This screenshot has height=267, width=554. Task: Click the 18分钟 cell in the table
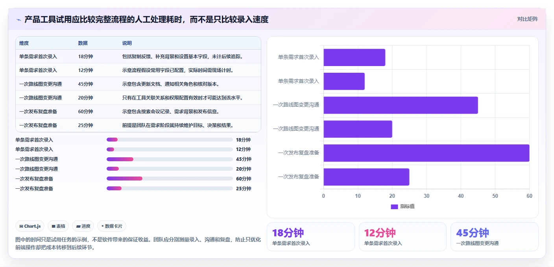85,57
